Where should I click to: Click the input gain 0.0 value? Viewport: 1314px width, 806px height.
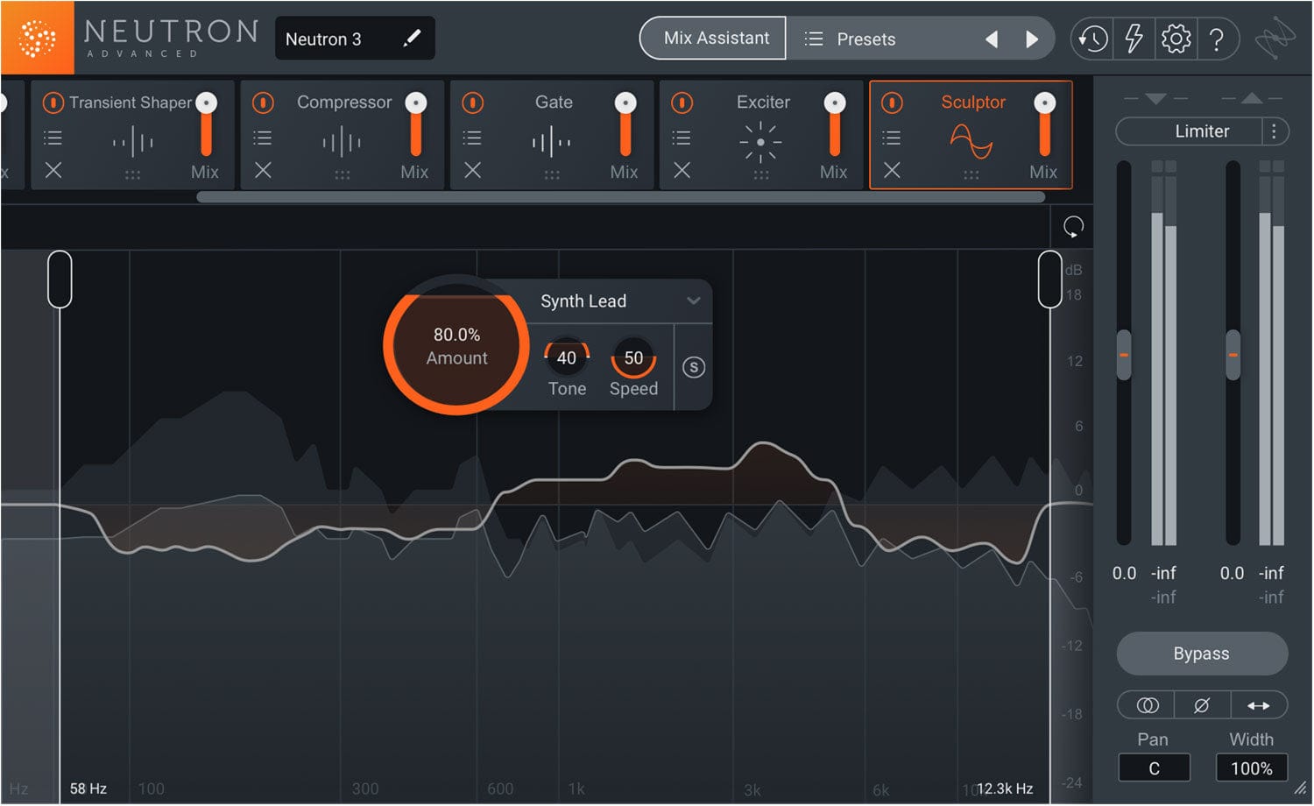pos(1124,573)
